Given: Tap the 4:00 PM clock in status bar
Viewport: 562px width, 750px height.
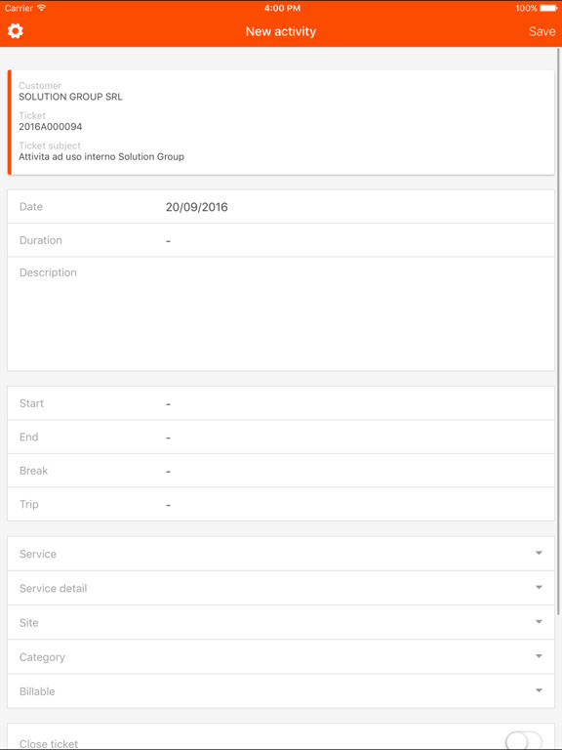Looking at the screenshot, I should tap(282, 8).
